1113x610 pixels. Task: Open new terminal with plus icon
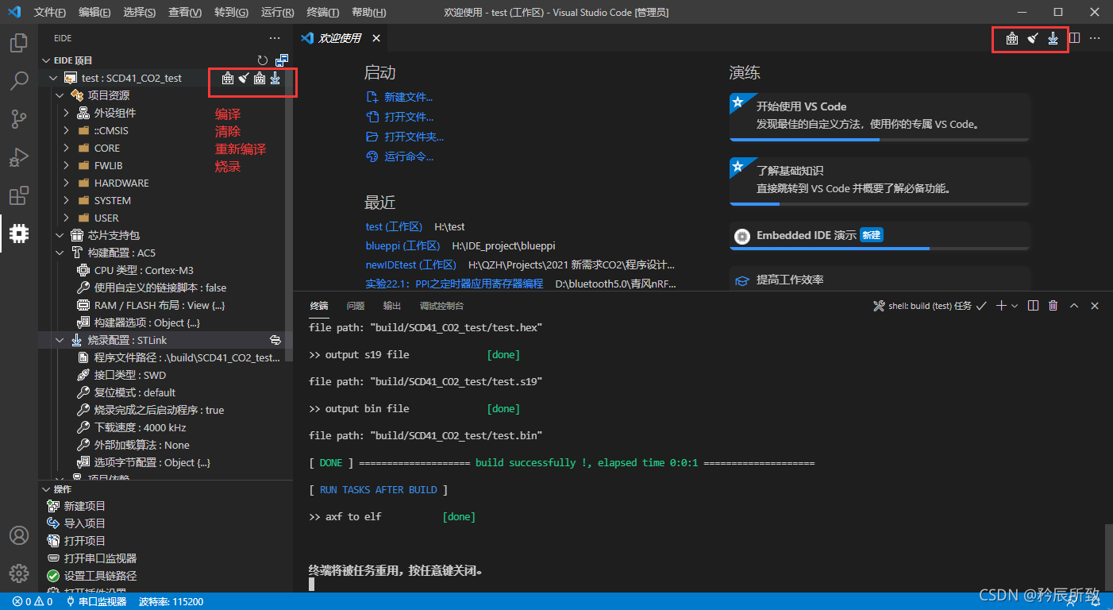tap(1001, 306)
